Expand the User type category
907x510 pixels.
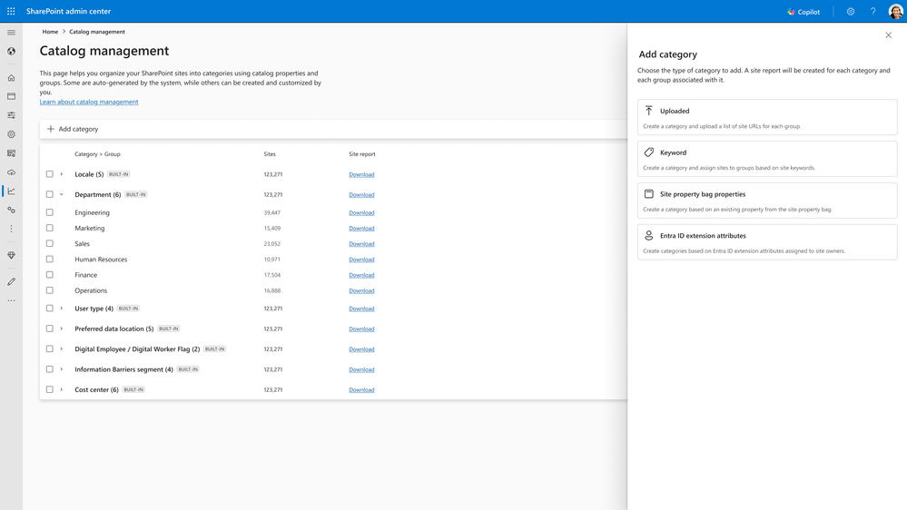pyautogui.click(x=62, y=309)
